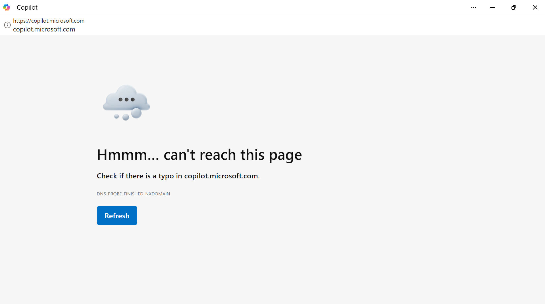Viewport: 545px width, 304px height.
Task: View site information via info icon
Action: click(7, 25)
